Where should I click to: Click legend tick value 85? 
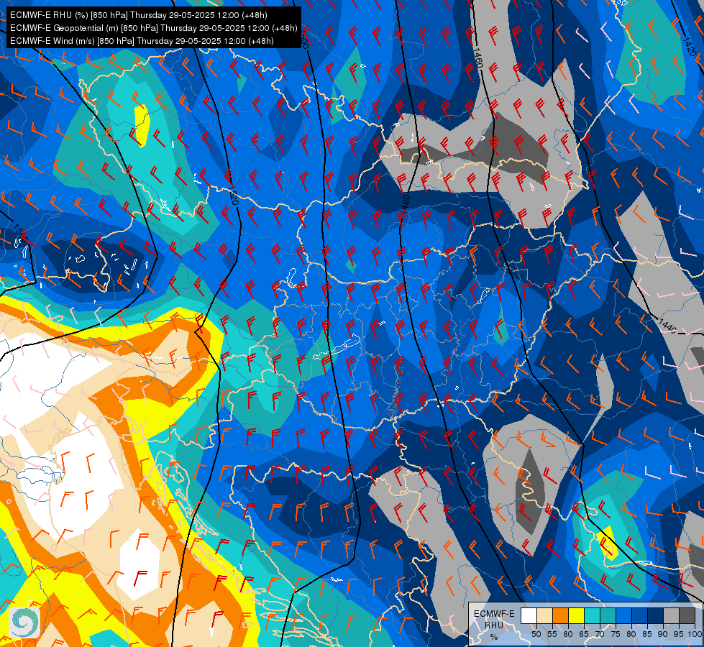click(x=647, y=634)
